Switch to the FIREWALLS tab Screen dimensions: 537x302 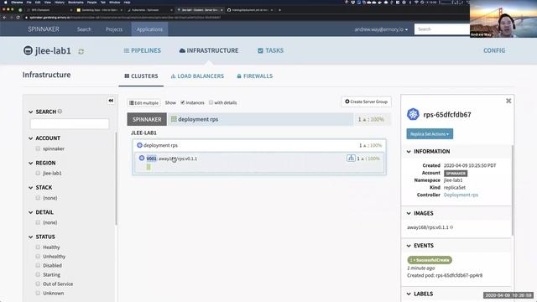tap(255, 76)
